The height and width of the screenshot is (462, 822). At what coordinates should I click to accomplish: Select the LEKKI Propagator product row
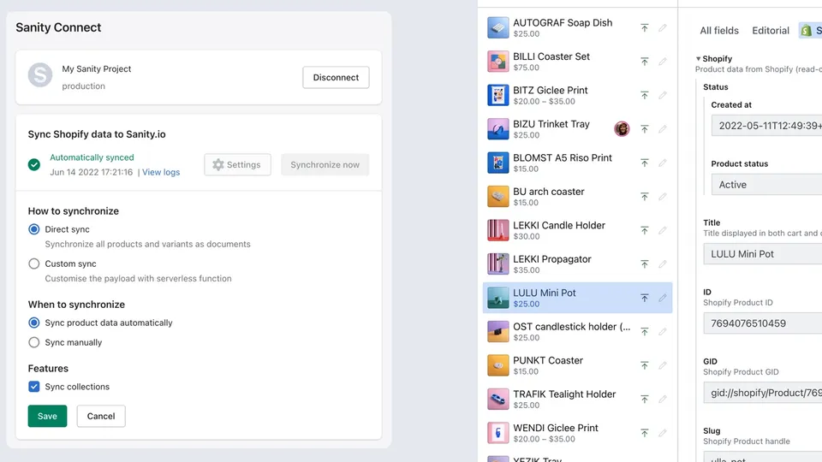click(x=577, y=264)
